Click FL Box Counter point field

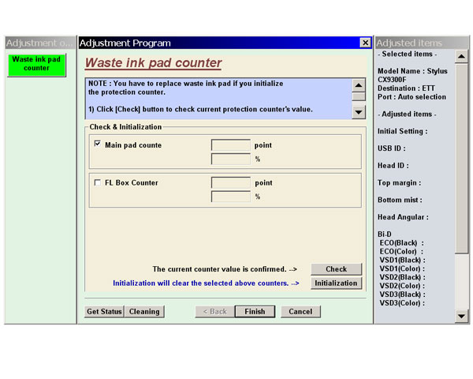pyautogui.click(x=231, y=183)
